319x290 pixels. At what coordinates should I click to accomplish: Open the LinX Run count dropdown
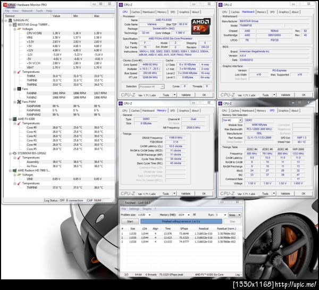click(x=225, y=215)
